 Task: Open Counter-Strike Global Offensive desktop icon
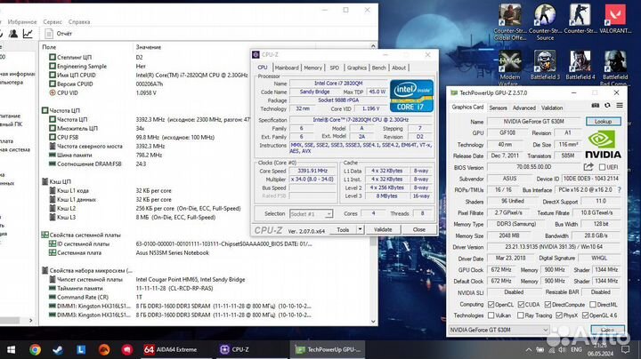(x=510, y=22)
